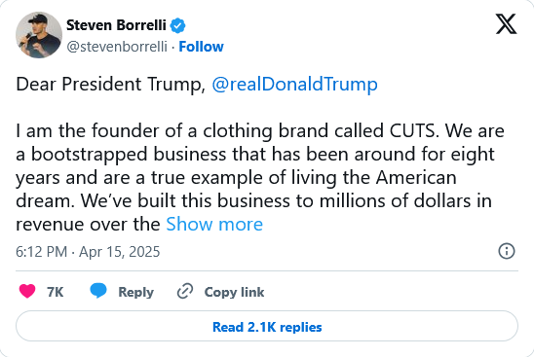534x357 pixels.
Task: Click the blue verified badge
Action: point(177,25)
